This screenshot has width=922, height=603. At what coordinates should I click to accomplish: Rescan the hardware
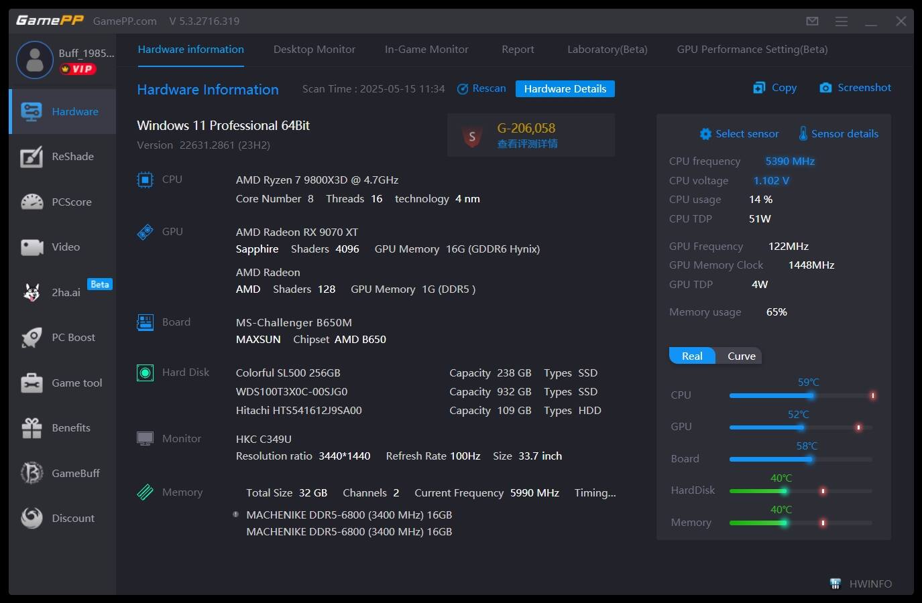click(481, 88)
